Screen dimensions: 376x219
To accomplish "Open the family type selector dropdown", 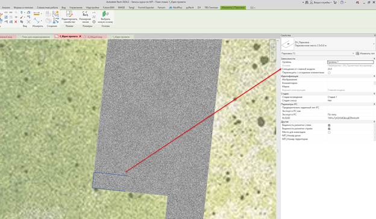I will (374, 44).
